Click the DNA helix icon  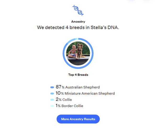78,11
